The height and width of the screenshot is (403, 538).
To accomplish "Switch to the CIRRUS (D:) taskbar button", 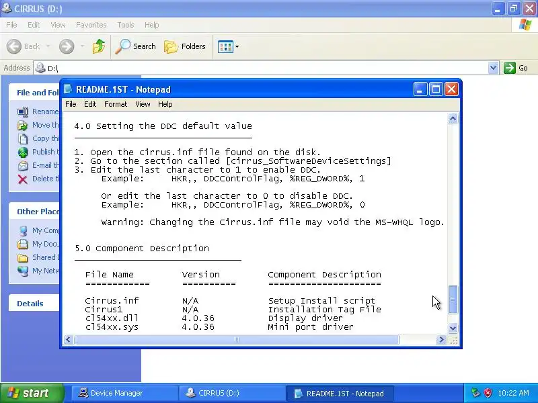I will (232, 393).
